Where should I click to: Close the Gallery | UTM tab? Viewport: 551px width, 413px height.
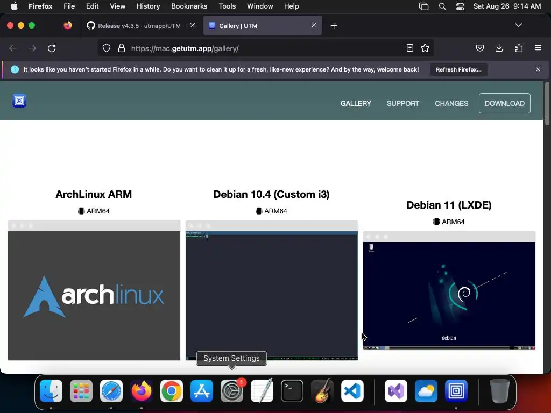[x=314, y=26]
